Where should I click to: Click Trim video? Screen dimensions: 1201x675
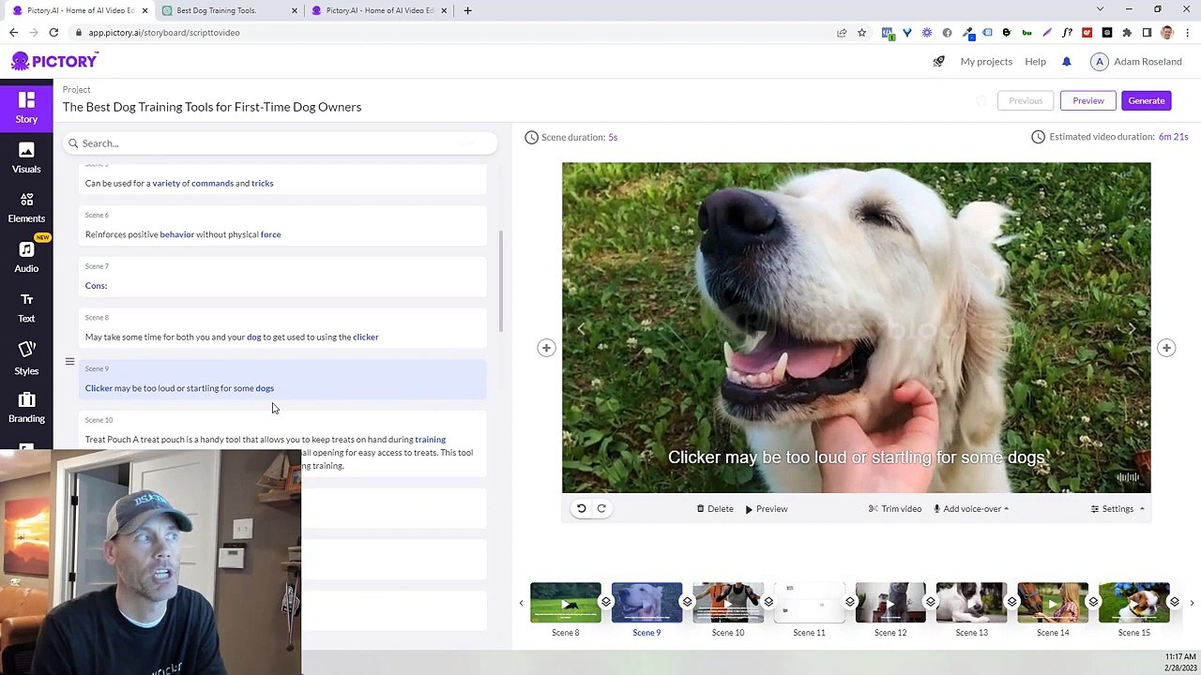tap(895, 509)
